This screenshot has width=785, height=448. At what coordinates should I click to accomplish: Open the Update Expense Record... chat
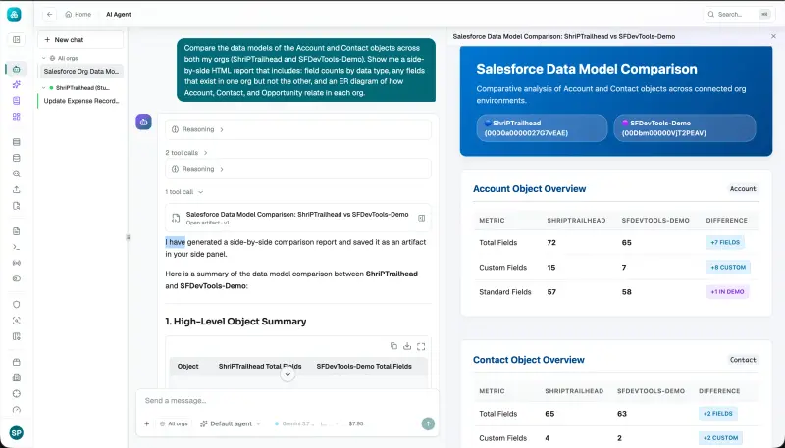point(80,101)
